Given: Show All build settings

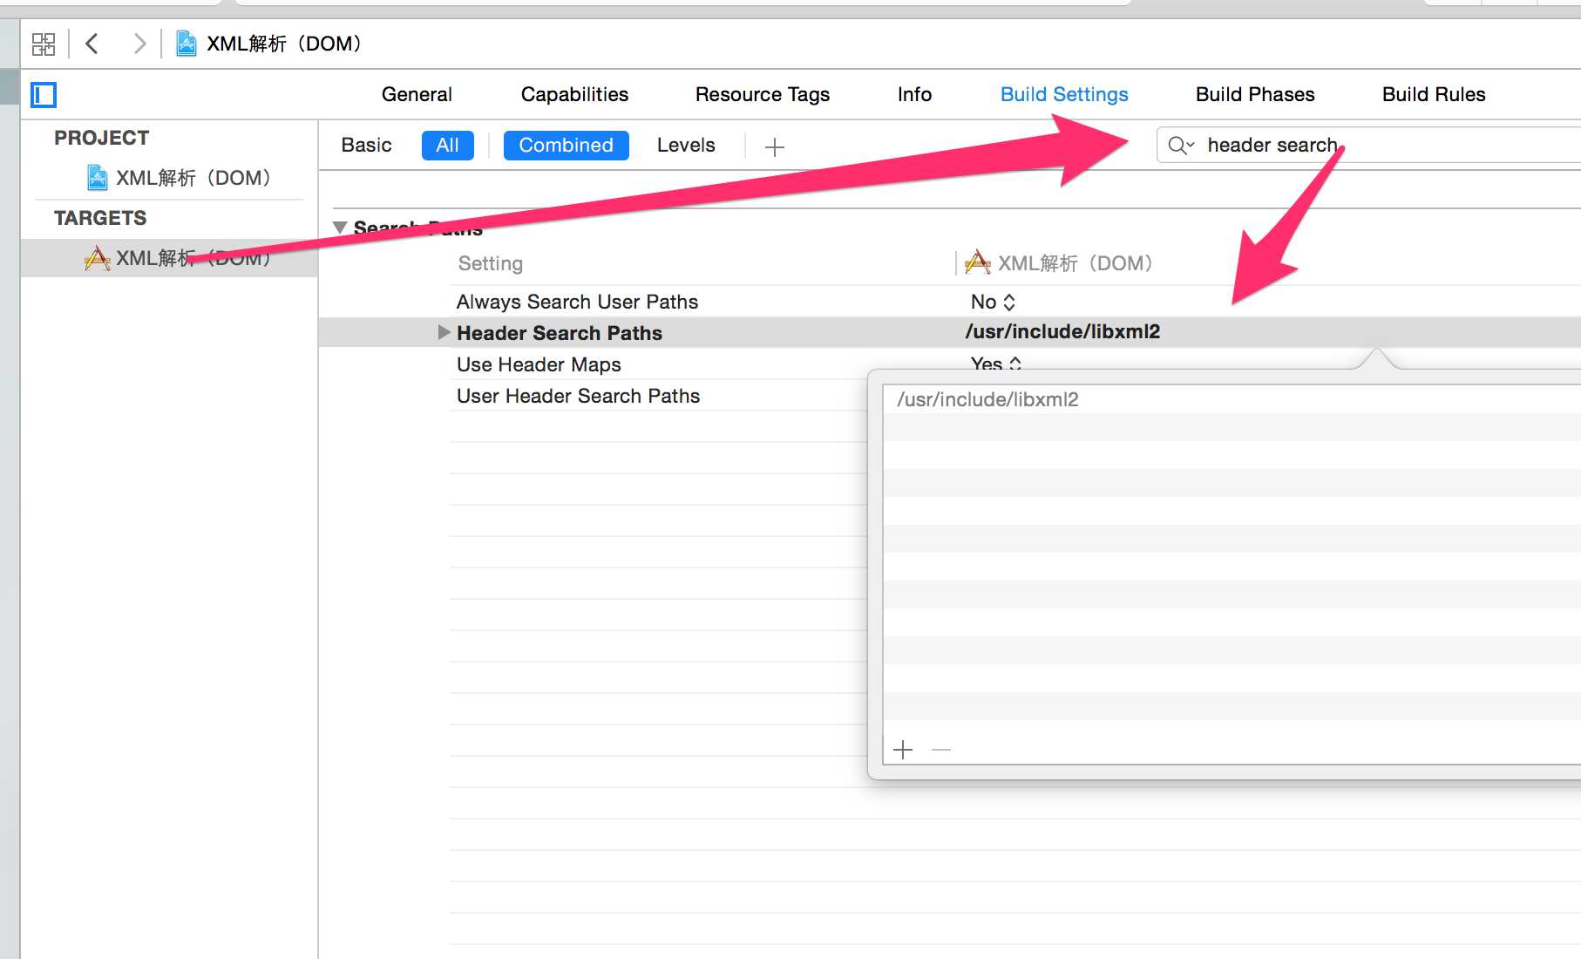Looking at the screenshot, I should click(447, 145).
